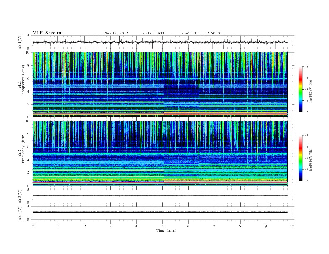
Task: Click the thick ch.4 voltage trace
Action: pos(160,212)
